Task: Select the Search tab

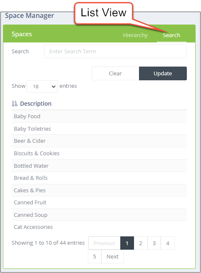Action: [171, 35]
